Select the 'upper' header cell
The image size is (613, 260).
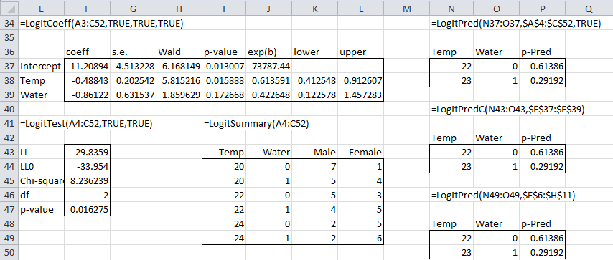361,52
